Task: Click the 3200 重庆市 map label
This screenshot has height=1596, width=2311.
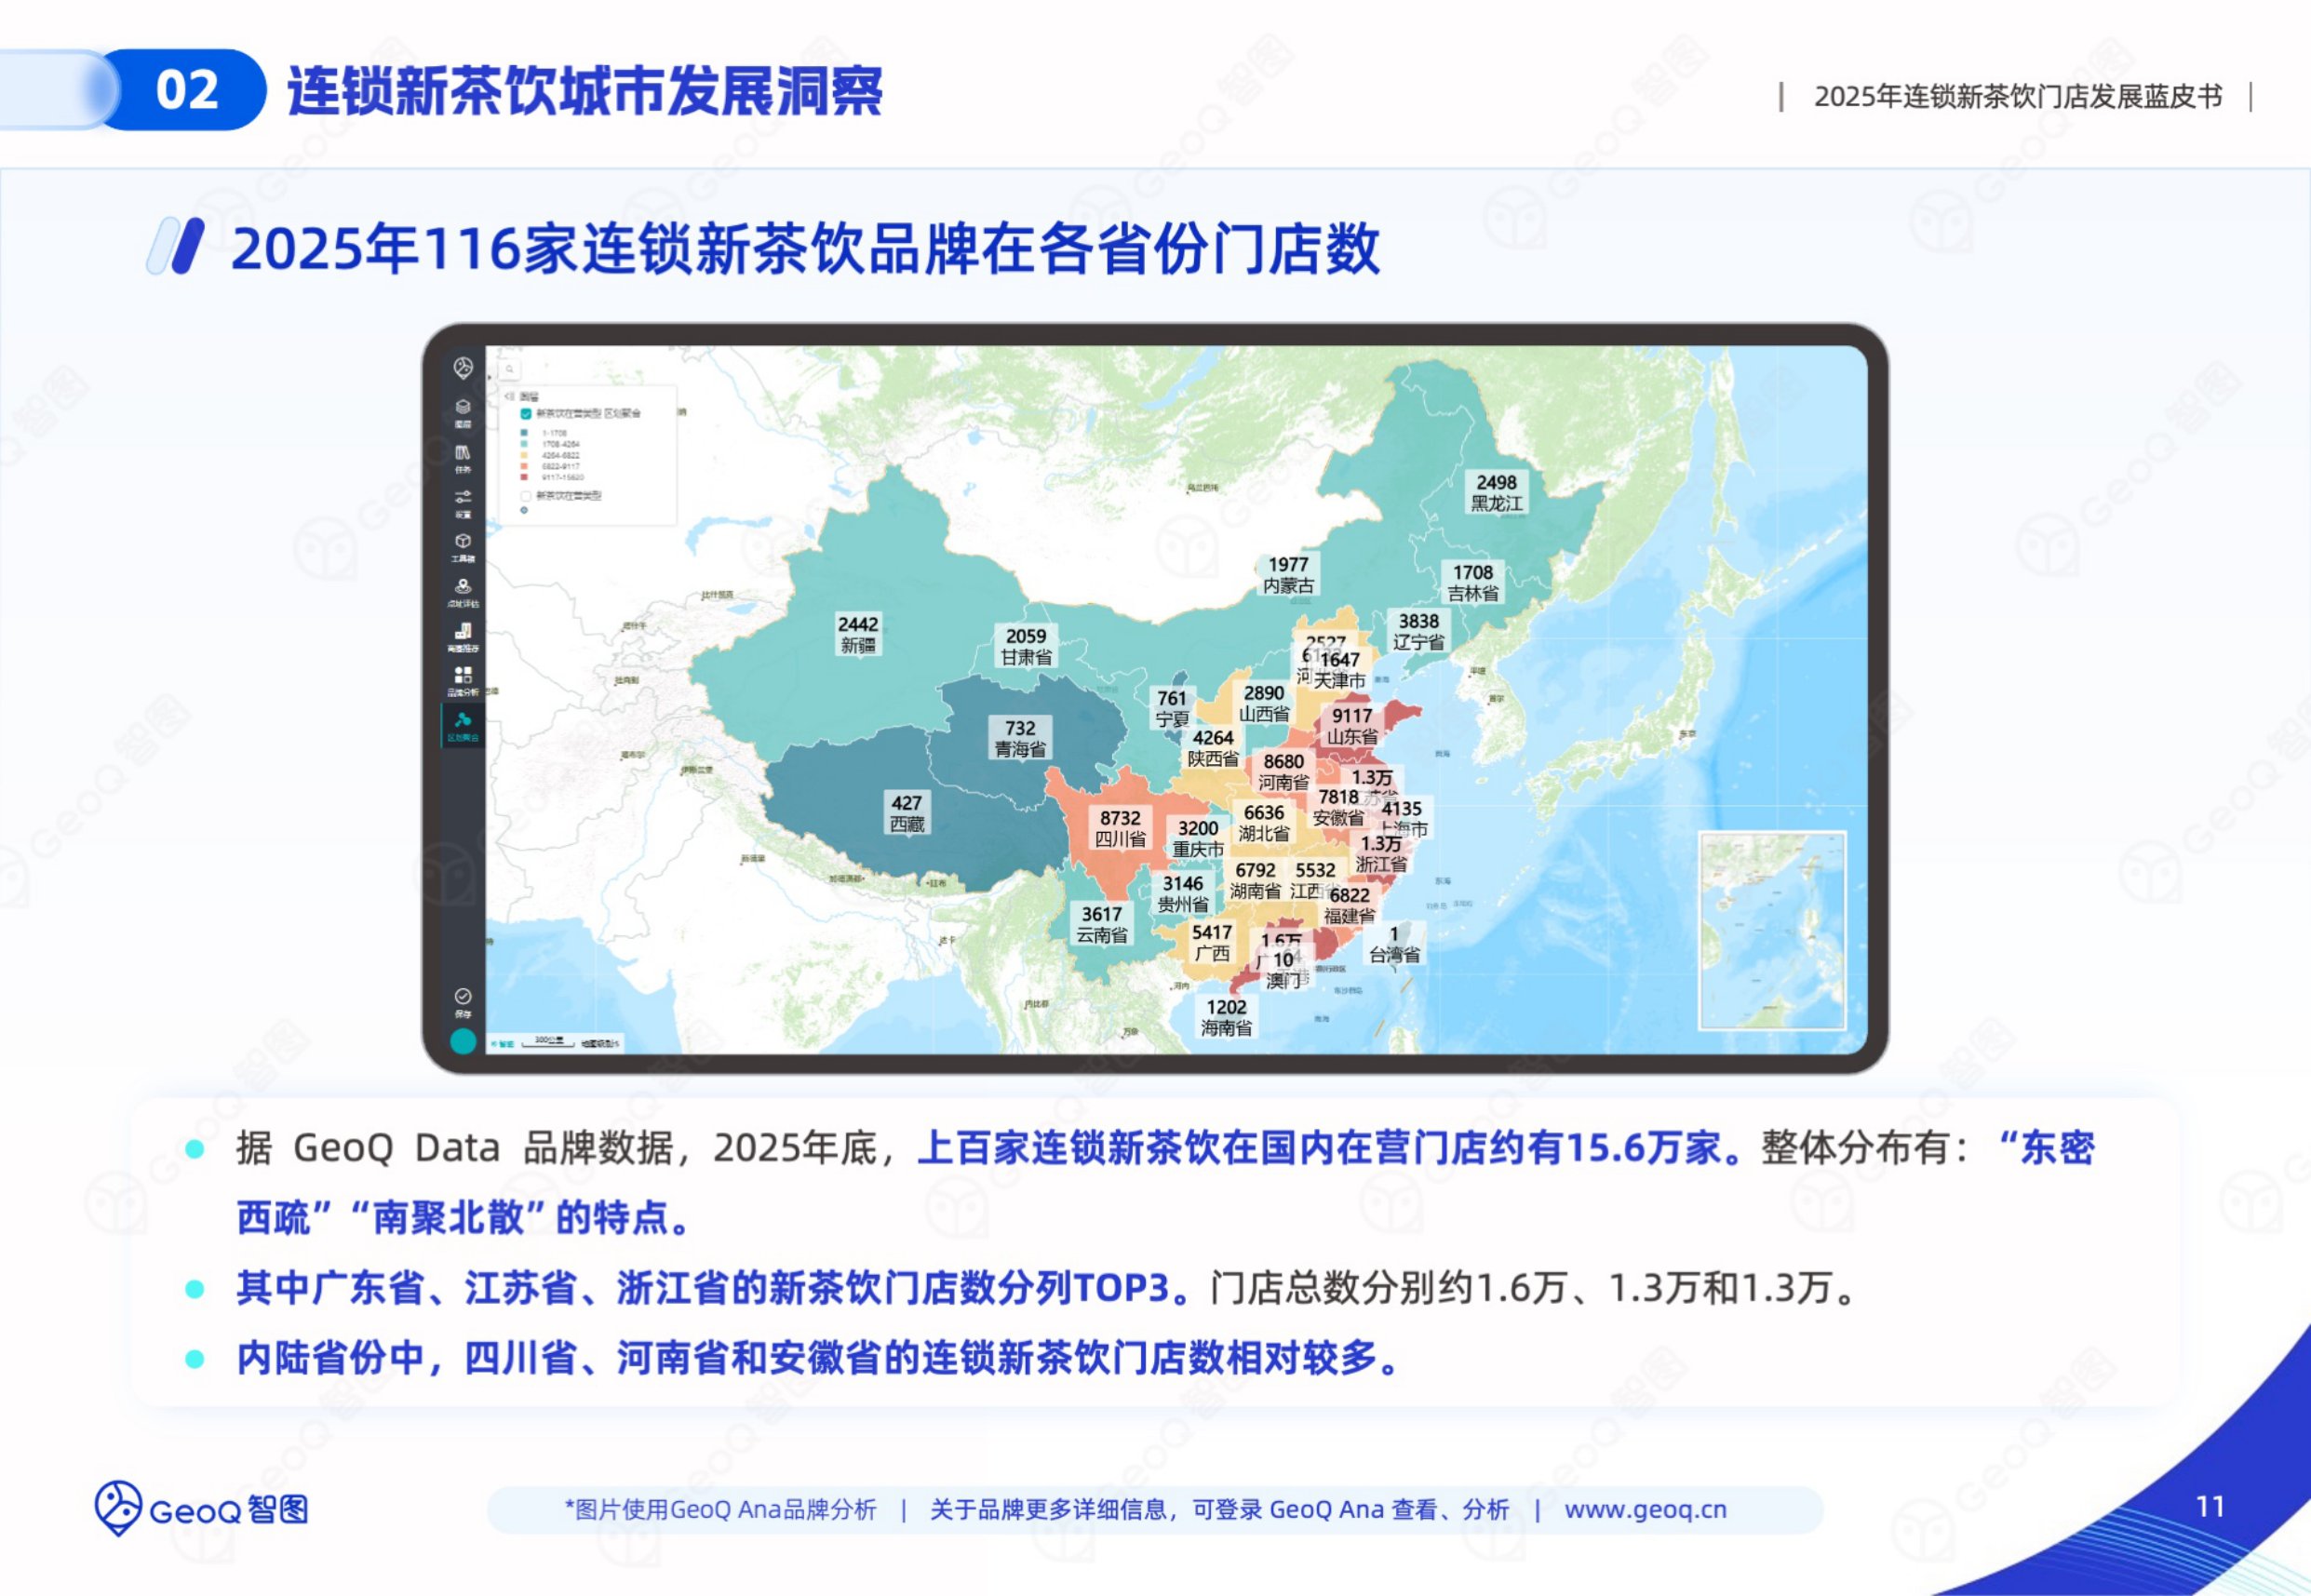Action: [1198, 838]
